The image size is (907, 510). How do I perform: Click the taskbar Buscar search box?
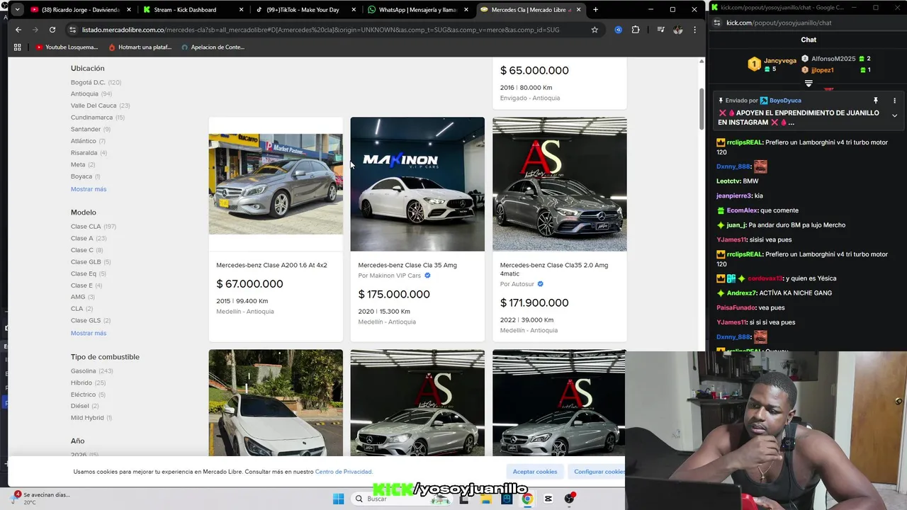tap(402, 499)
